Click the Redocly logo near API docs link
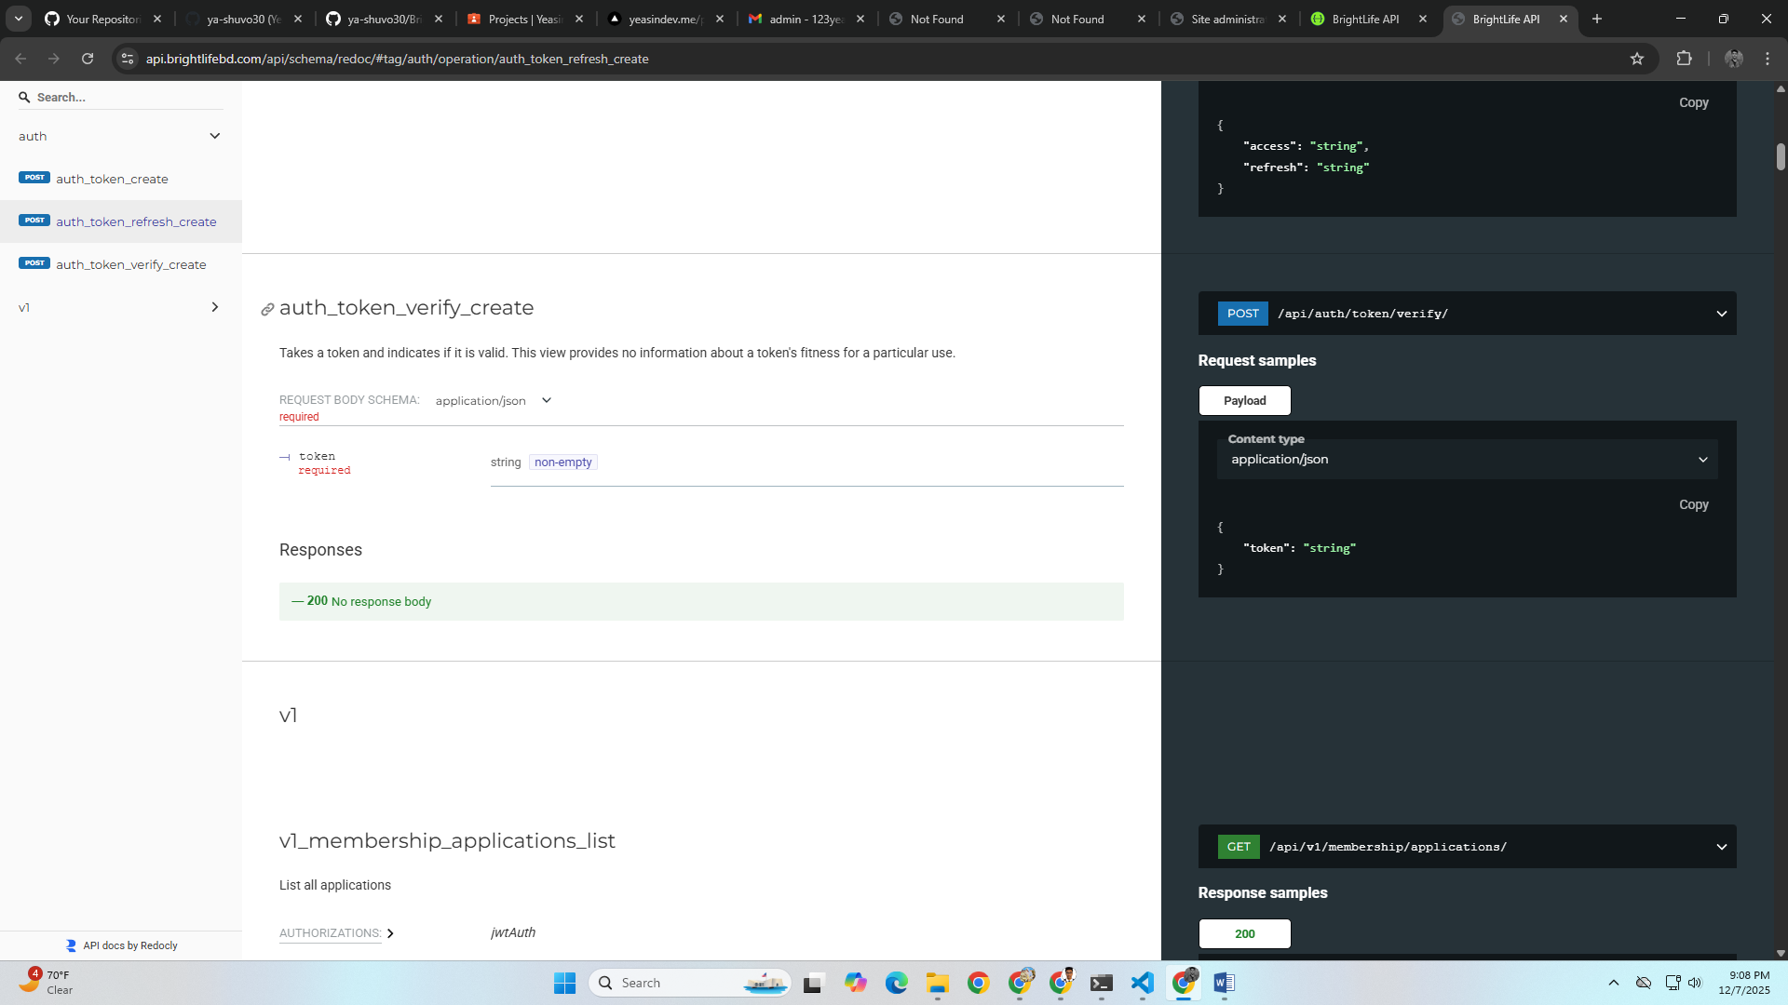The height and width of the screenshot is (1005, 1788). [x=71, y=945]
